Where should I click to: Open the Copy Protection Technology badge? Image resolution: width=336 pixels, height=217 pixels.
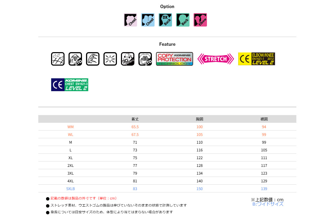(x=174, y=59)
